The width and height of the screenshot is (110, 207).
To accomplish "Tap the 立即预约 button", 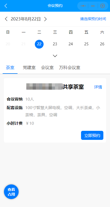I will point(92,135).
